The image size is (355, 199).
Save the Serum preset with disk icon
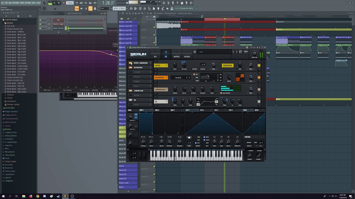(x=195, y=52)
